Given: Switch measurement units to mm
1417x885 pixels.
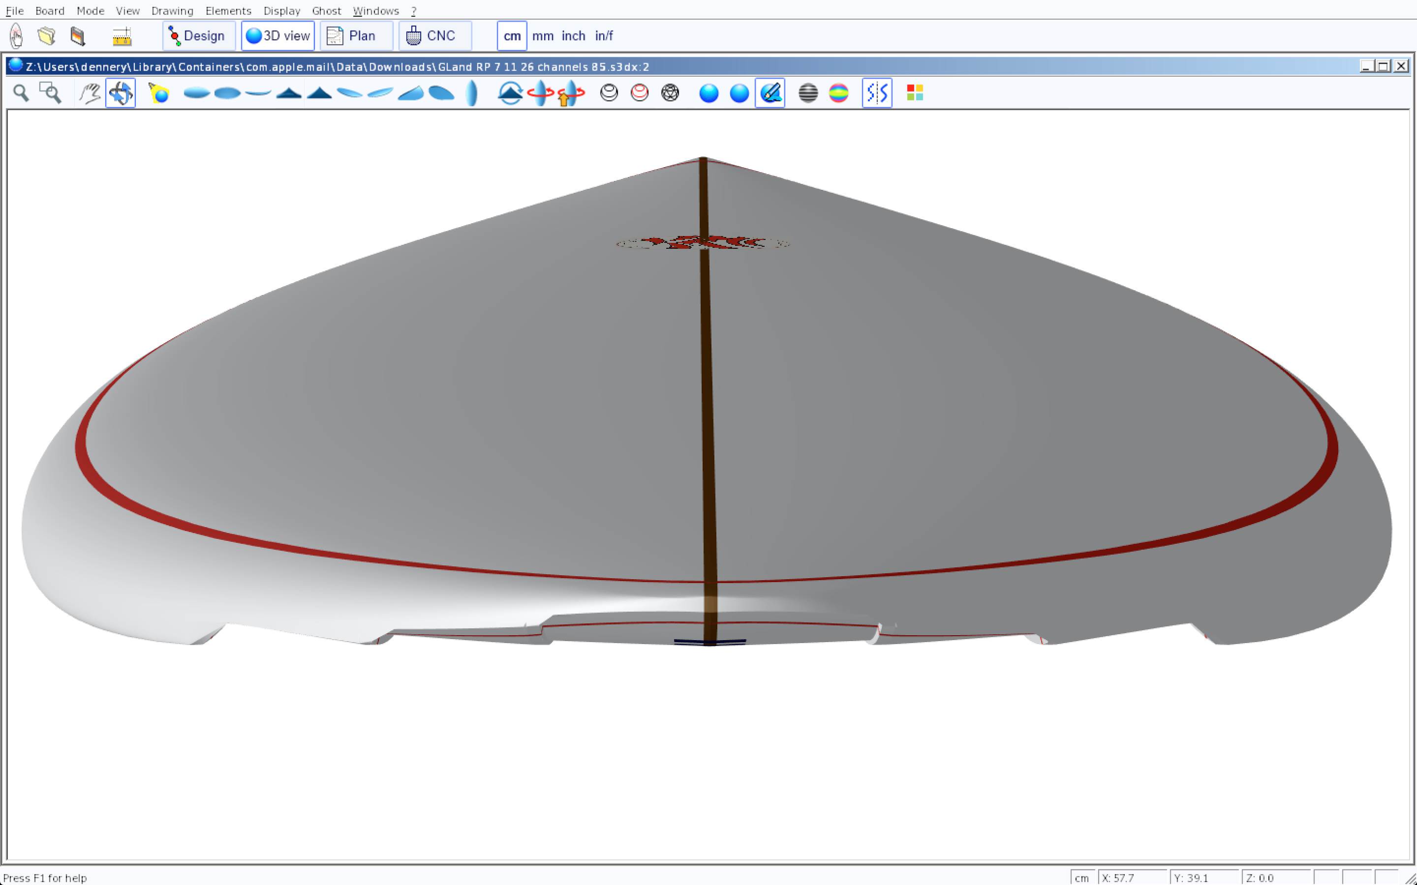Looking at the screenshot, I should tap(543, 36).
